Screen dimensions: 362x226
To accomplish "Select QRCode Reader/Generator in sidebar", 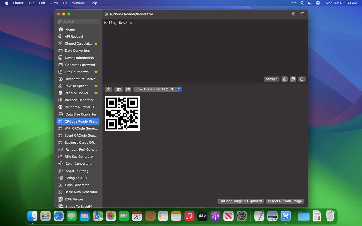I will 78,121.
